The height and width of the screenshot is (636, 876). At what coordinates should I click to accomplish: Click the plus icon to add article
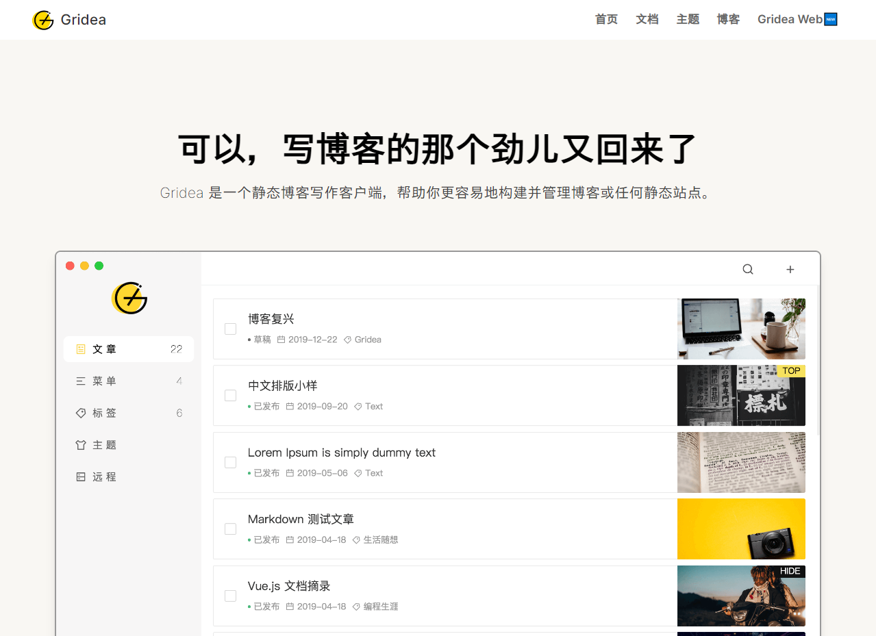(x=790, y=270)
